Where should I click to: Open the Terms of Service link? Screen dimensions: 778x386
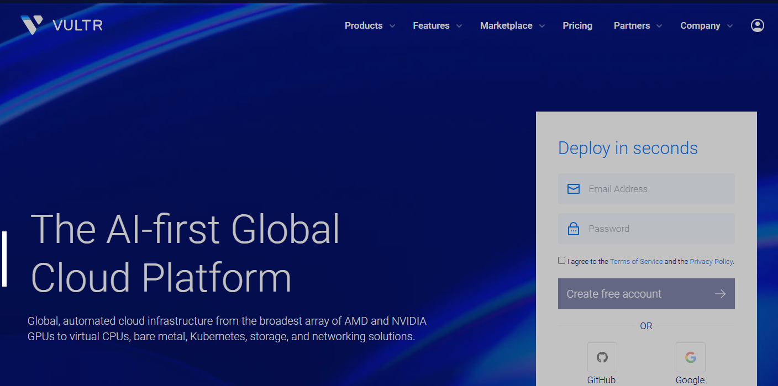click(x=636, y=262)
